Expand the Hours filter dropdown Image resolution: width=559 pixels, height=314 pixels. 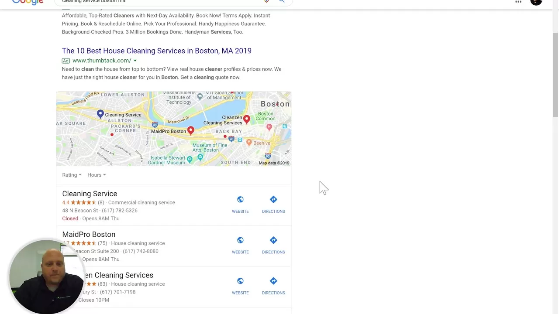tap(97, 175)
